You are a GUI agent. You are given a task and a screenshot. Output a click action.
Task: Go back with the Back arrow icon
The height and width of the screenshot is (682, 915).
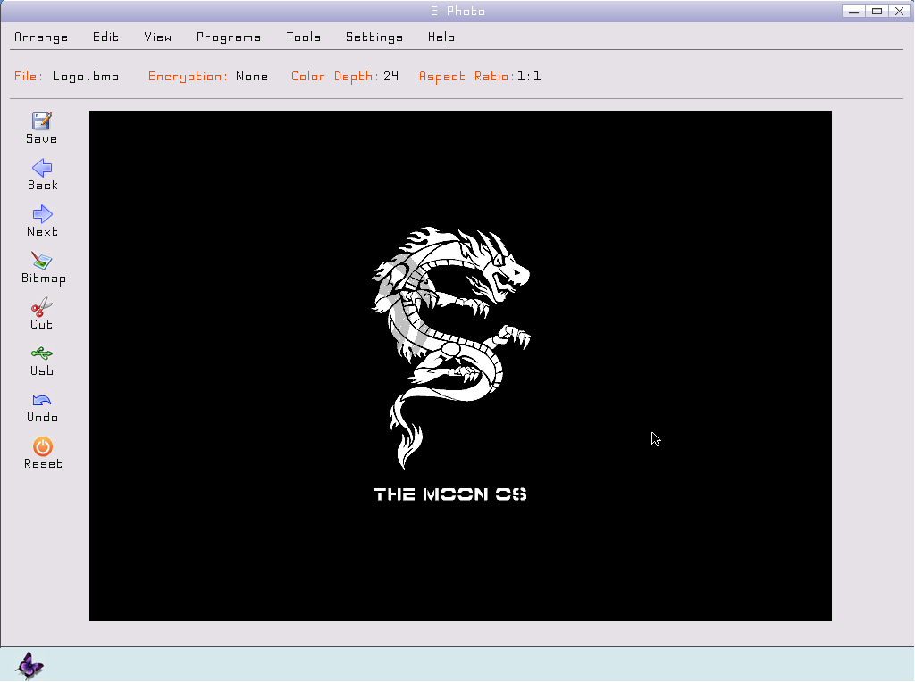point(42,168)
